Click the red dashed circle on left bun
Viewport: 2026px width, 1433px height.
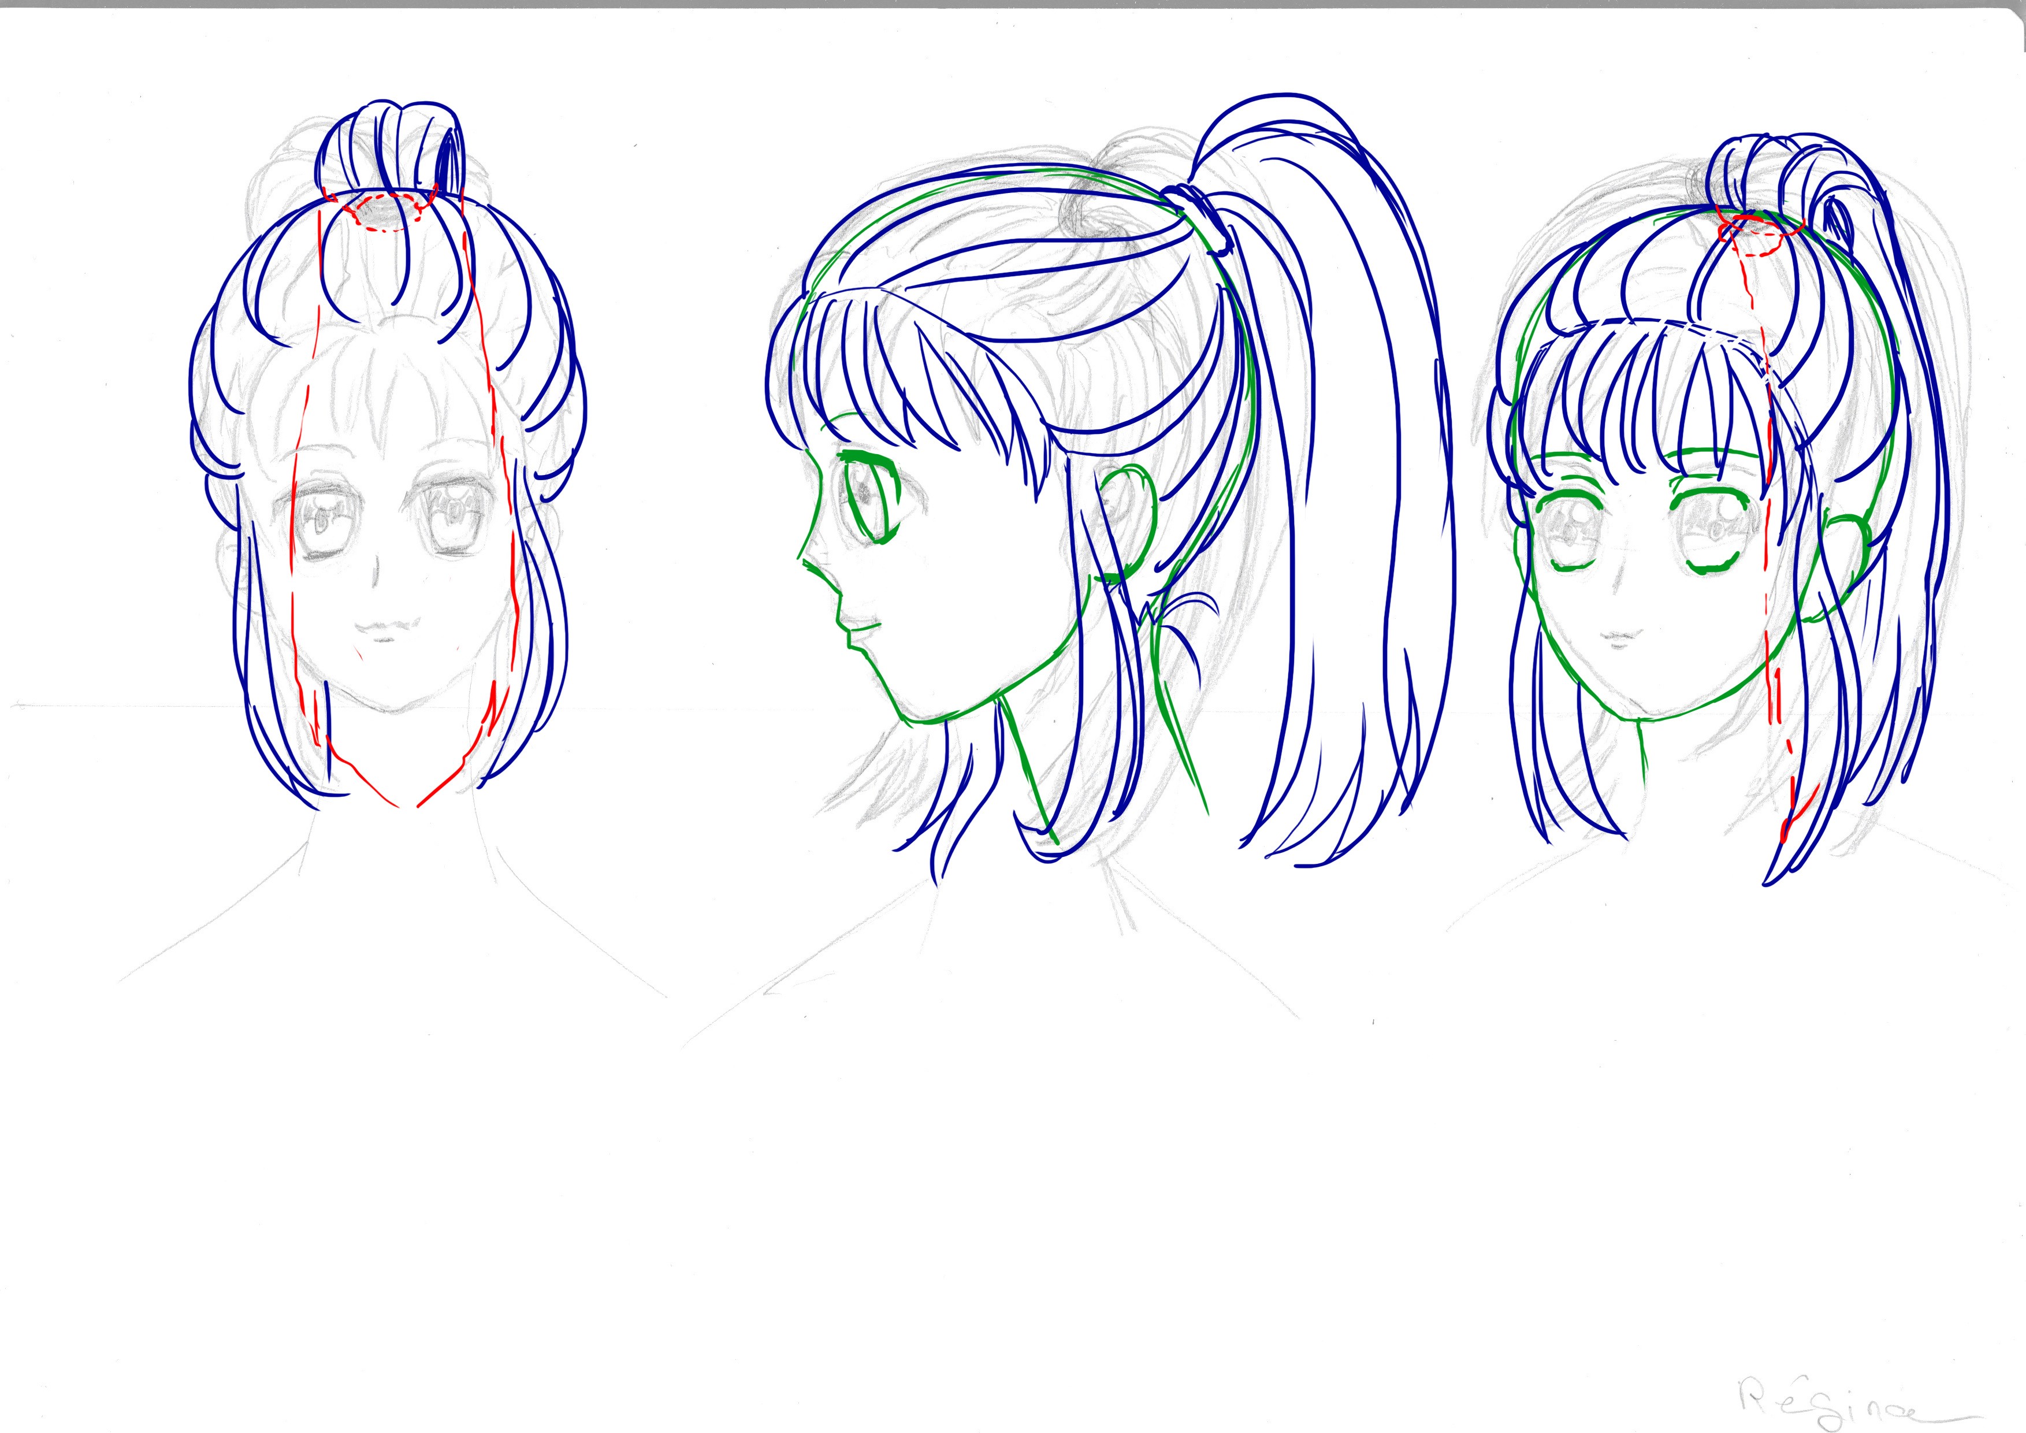383,213
